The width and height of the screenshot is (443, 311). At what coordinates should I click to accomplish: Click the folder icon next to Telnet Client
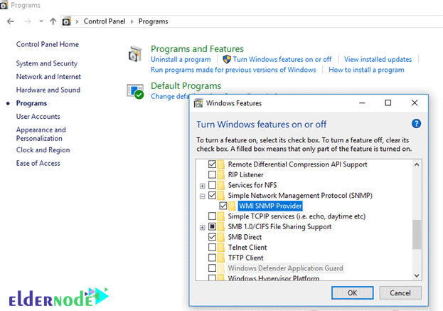(x=221, y=248)
